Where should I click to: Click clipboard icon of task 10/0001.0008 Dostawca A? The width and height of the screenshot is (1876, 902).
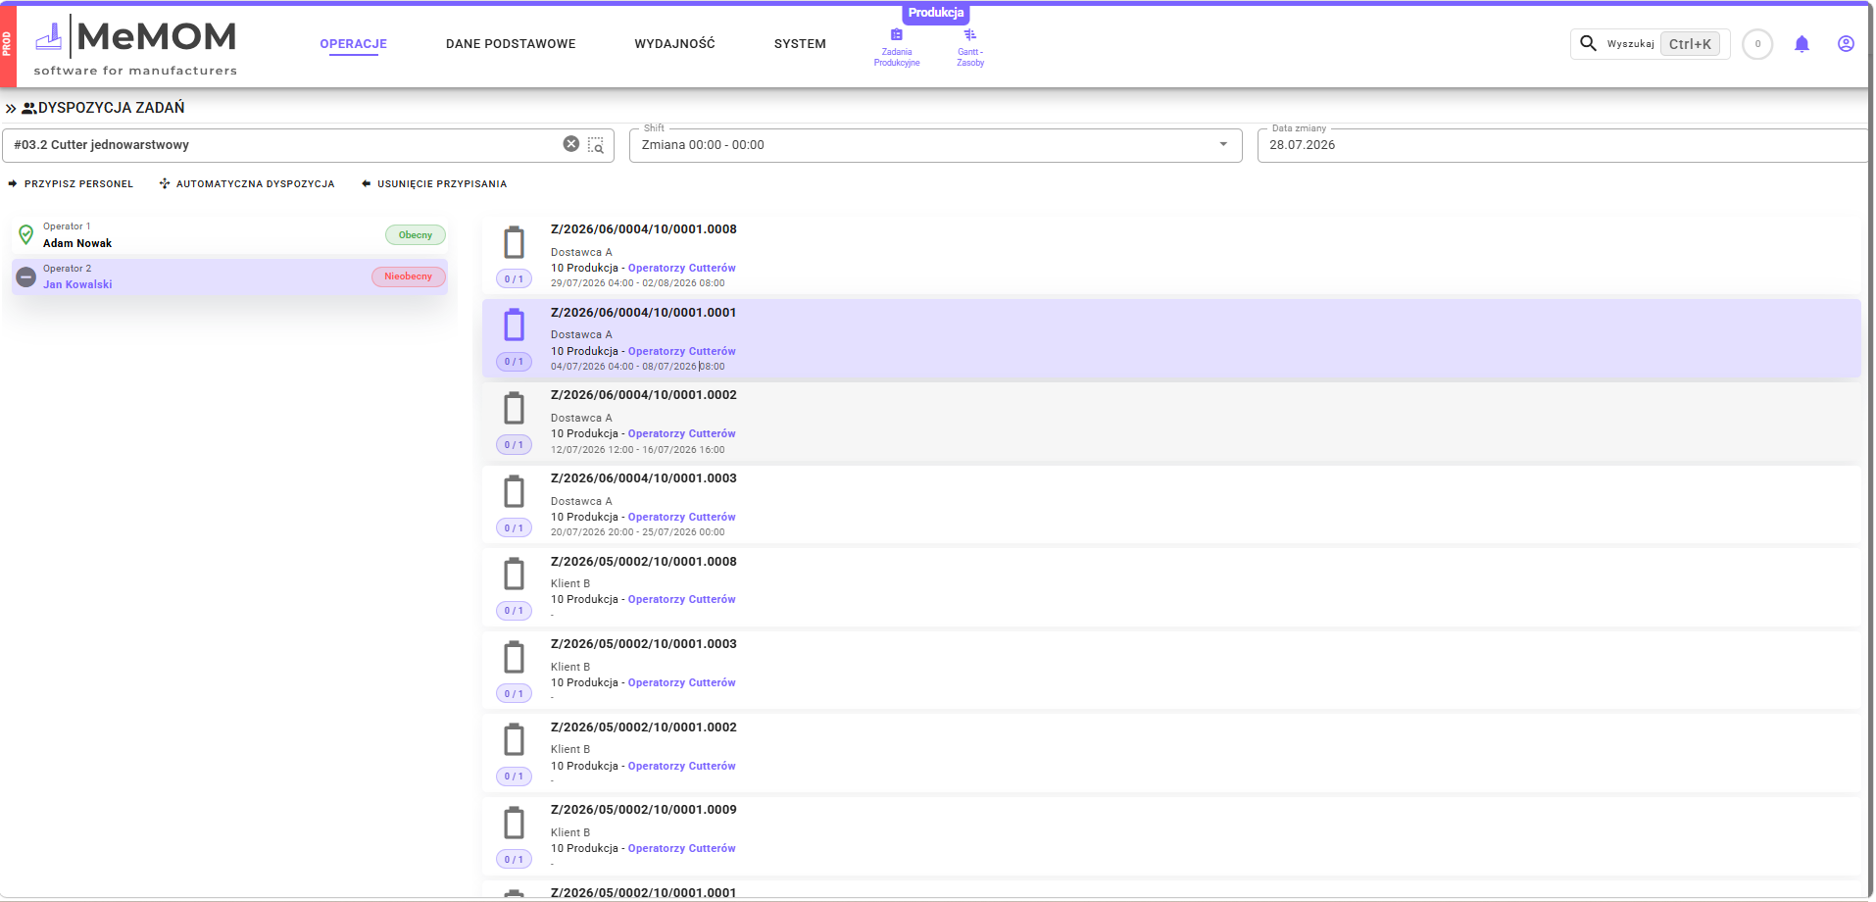[514, 242]
